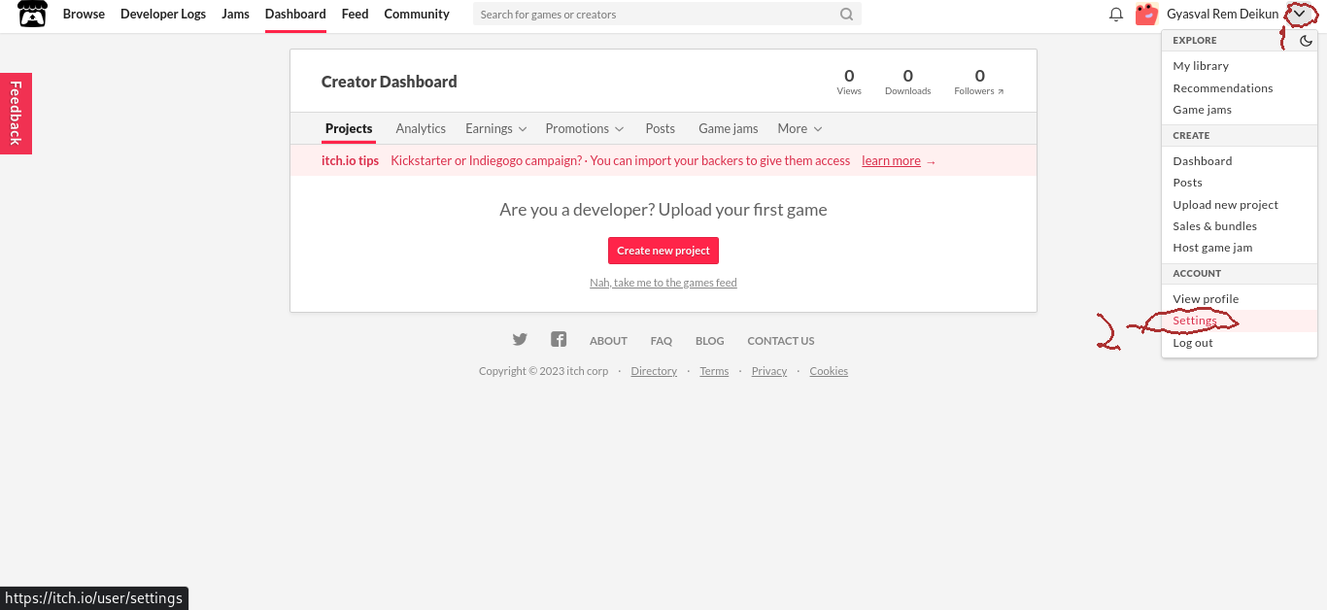Click username Gyasval Rem Deikun
Screen dimensions: 1327x610
tap(1223, 14)
